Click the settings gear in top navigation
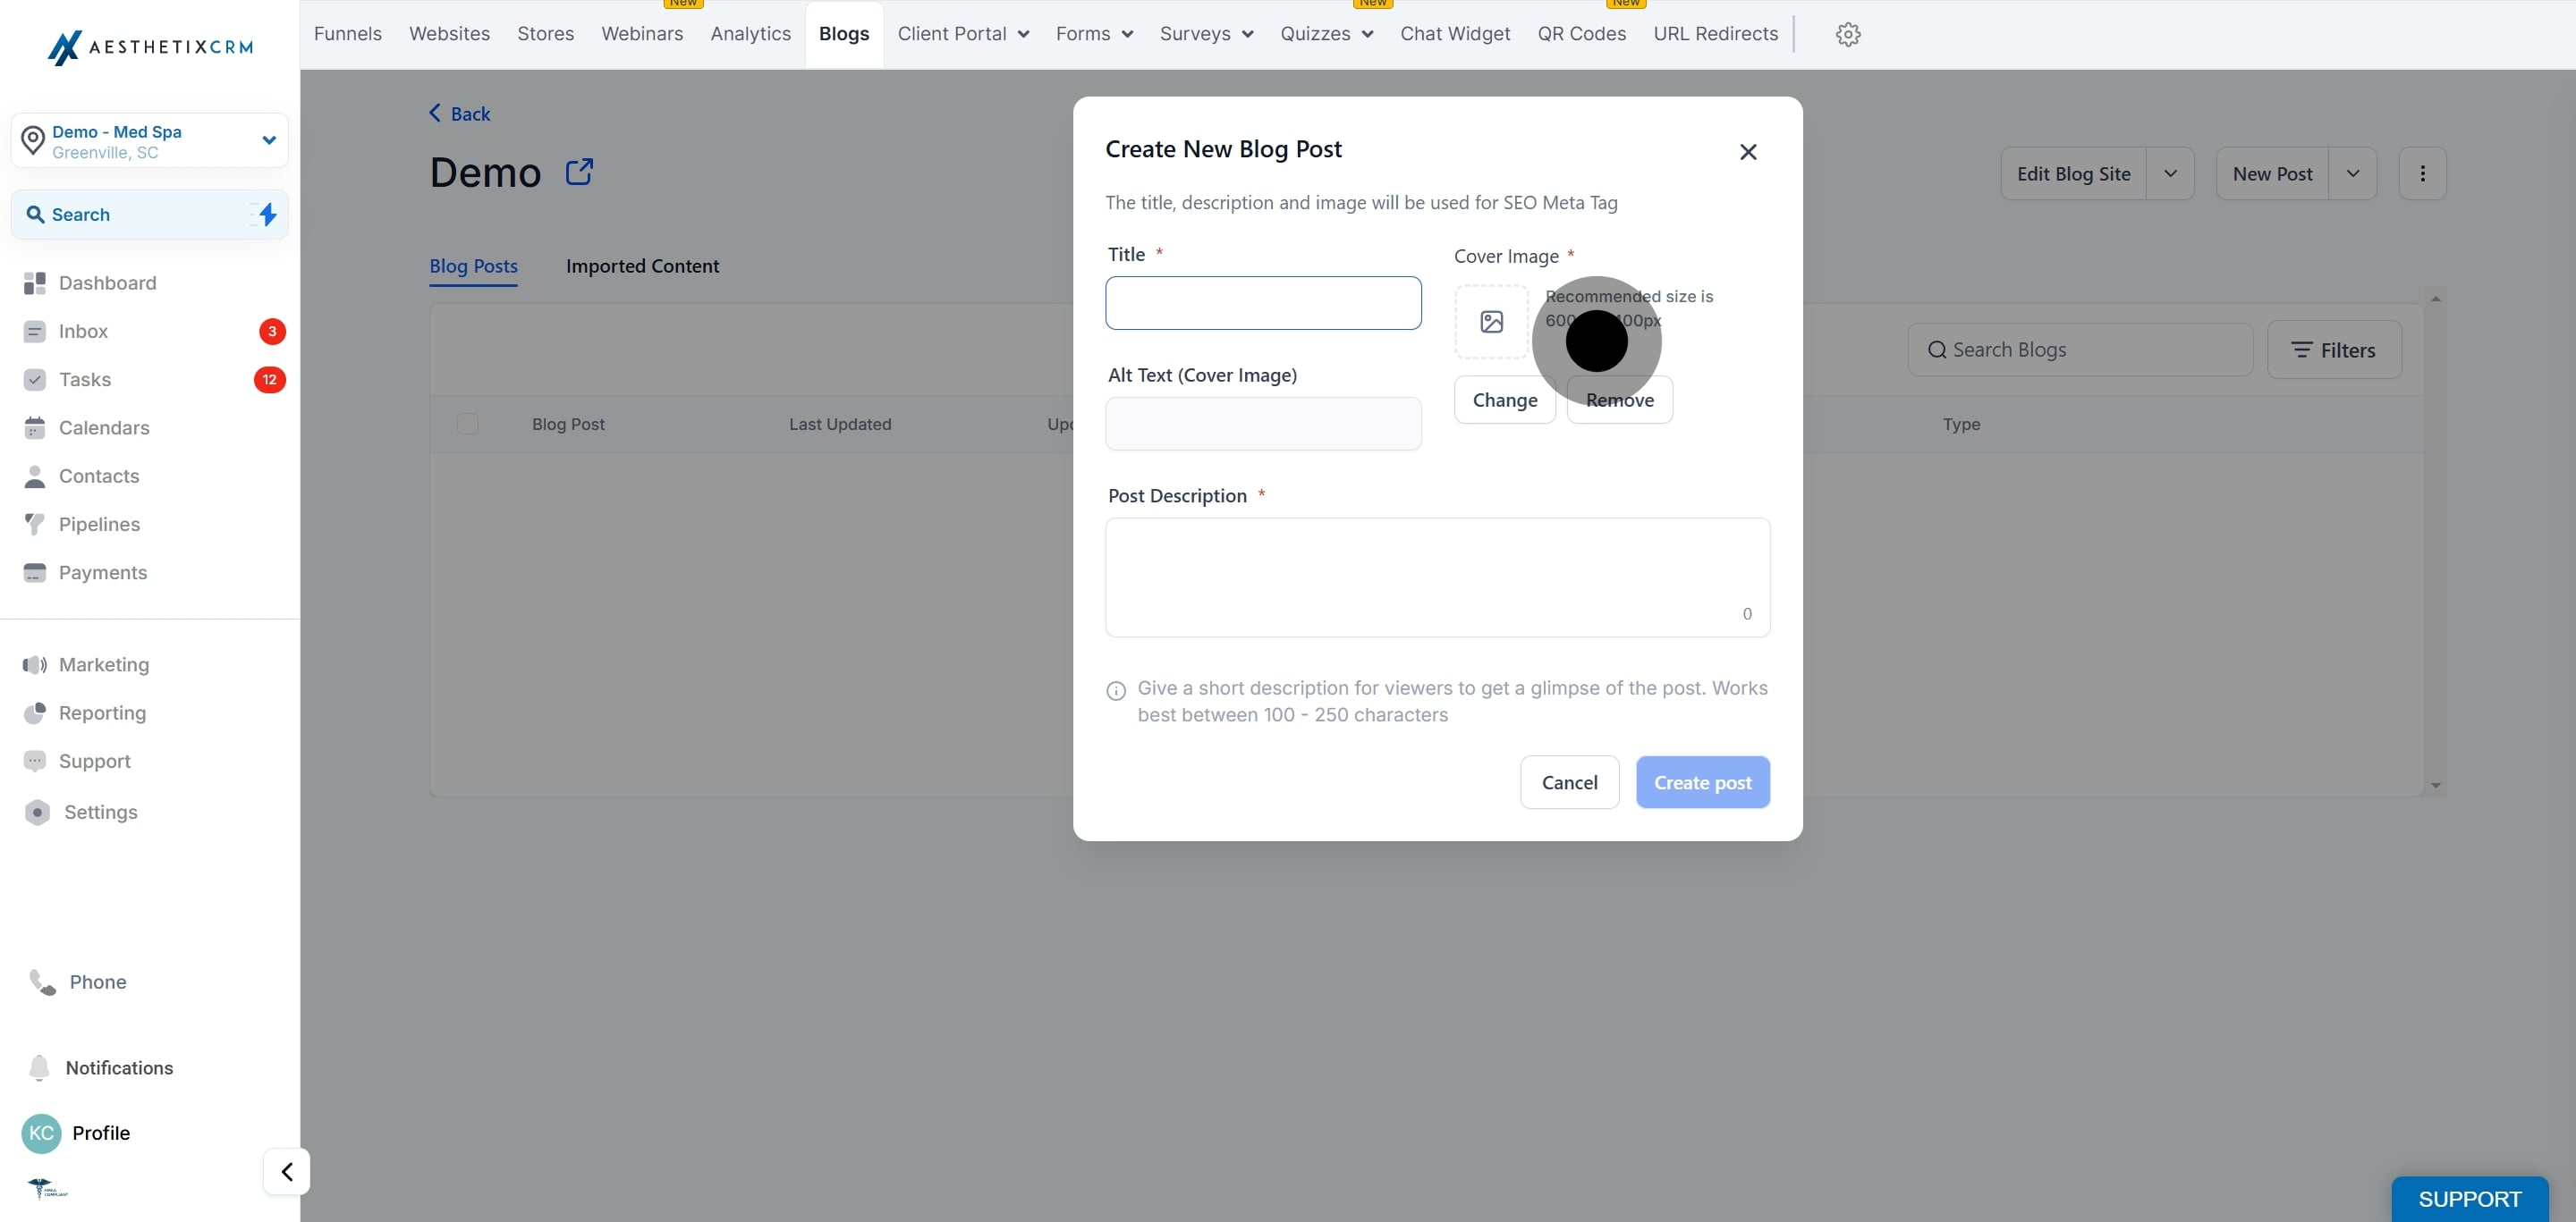Viewport: 2576px width, 1222px height. tap(1847, 34)
